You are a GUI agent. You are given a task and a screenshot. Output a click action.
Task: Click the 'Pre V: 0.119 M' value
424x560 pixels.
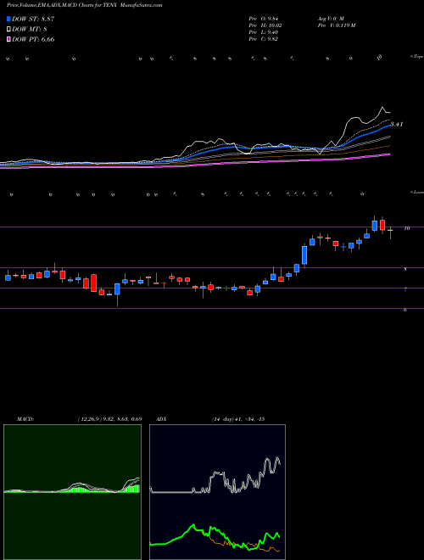pyautogui.click(x=336, y=25)
